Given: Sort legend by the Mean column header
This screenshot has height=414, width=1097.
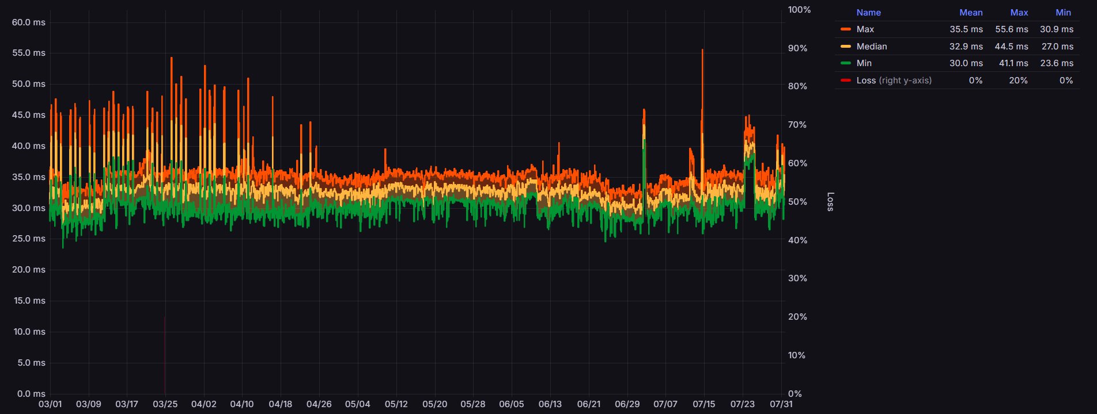Looking at the screenshot, I should coord(971,13).
